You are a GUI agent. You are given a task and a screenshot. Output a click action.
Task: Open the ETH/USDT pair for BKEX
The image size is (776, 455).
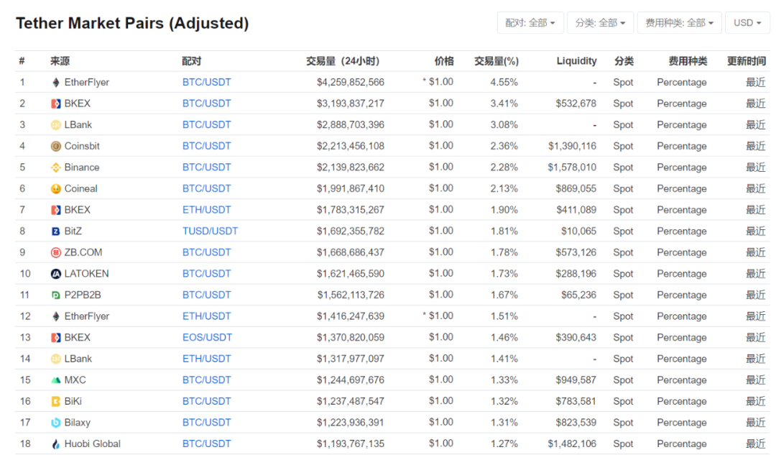206,209
